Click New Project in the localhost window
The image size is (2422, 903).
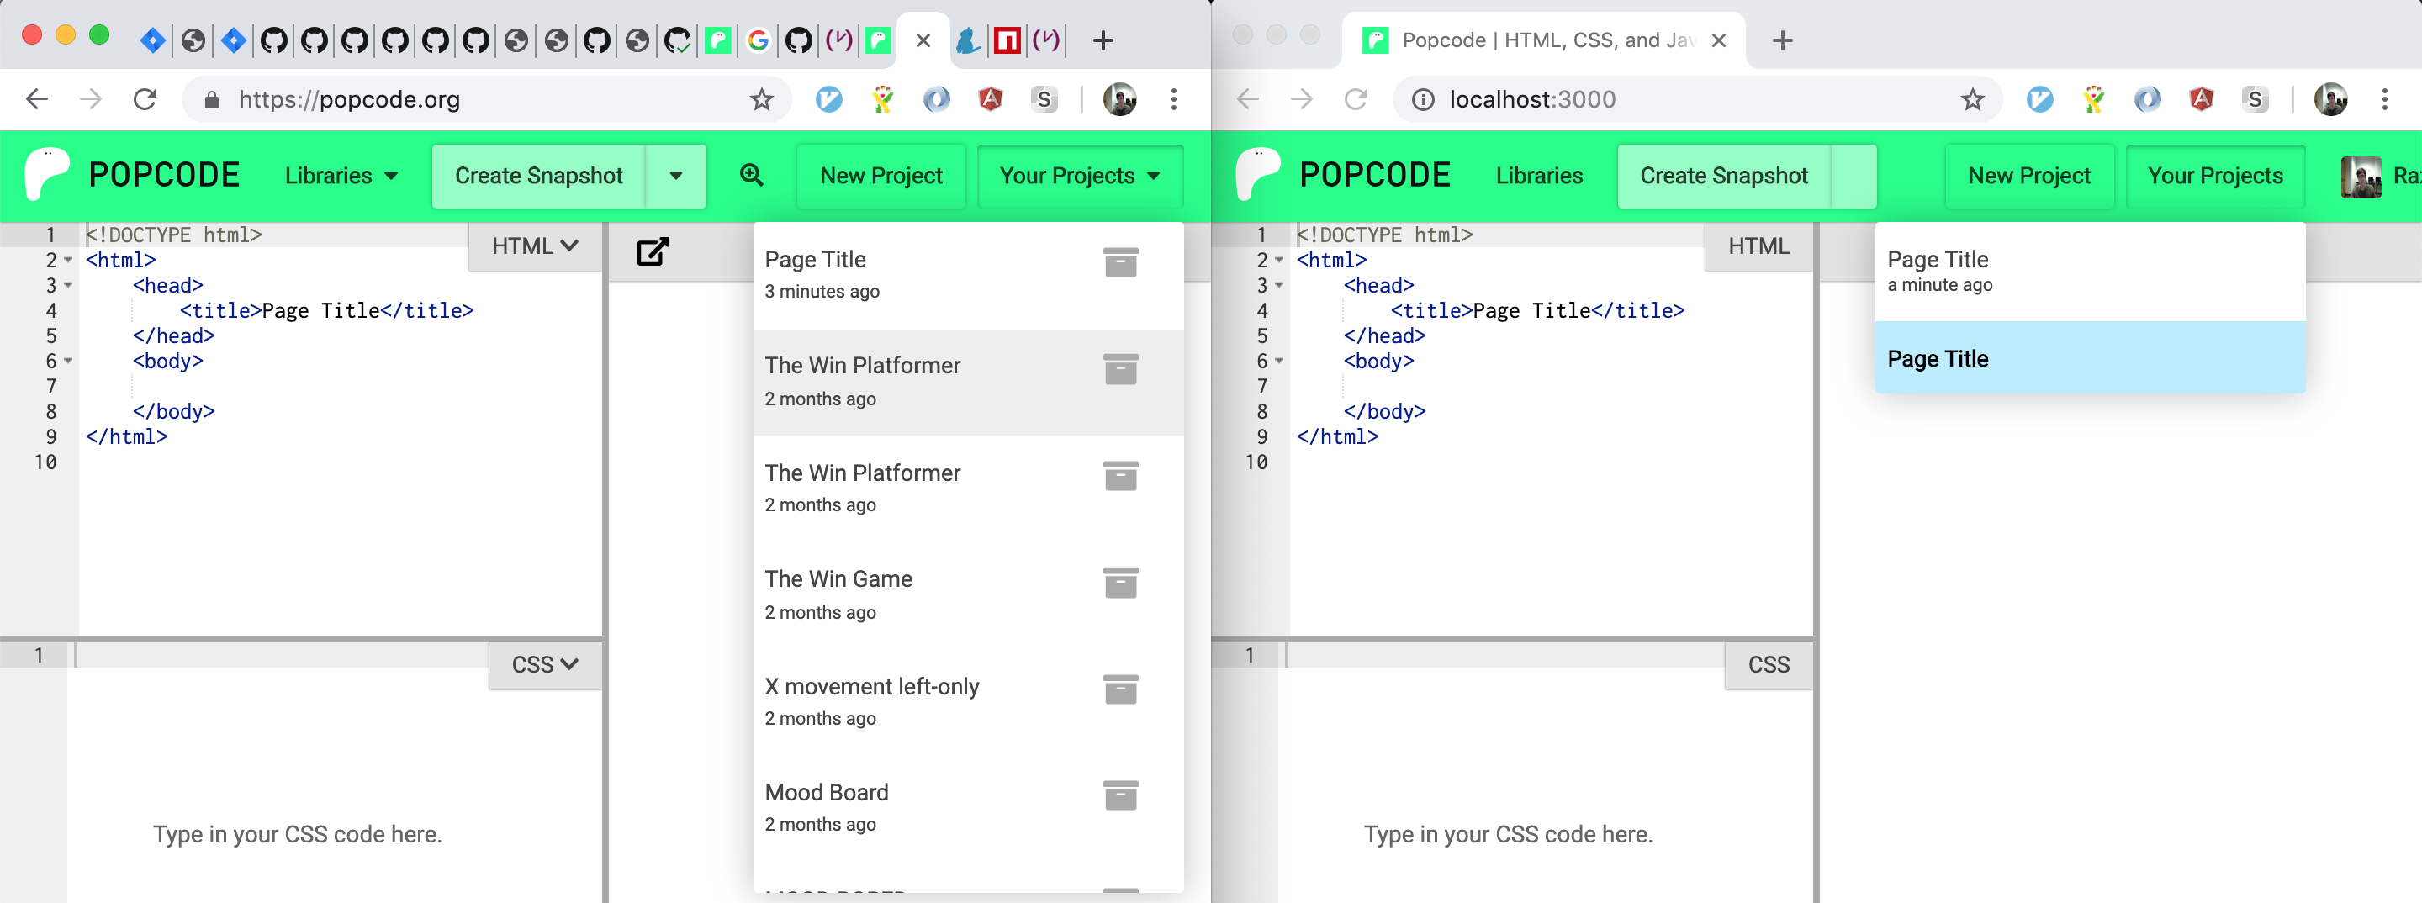[x=2029, y=176]
